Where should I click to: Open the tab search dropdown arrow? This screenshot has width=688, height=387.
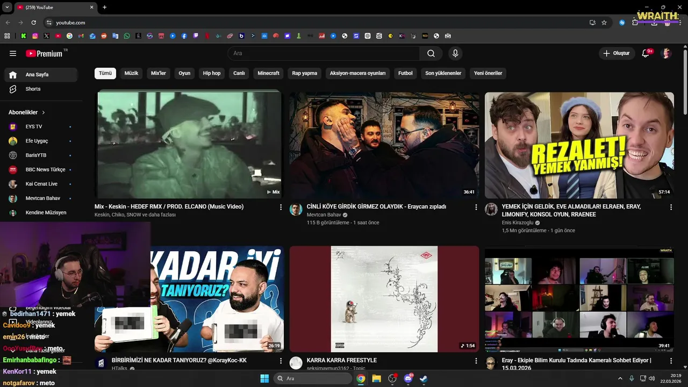click(x=7, y=7)
